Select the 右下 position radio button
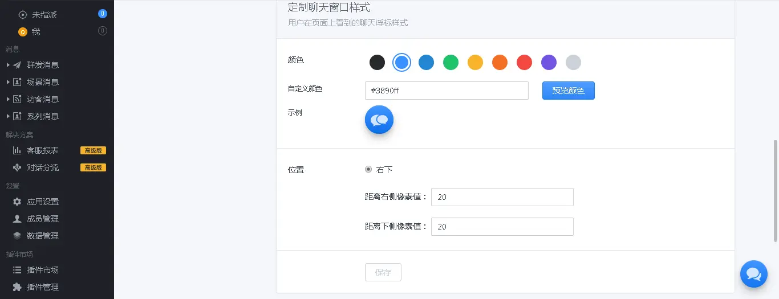Screen dimensions: 779x299 coord(368,169)
